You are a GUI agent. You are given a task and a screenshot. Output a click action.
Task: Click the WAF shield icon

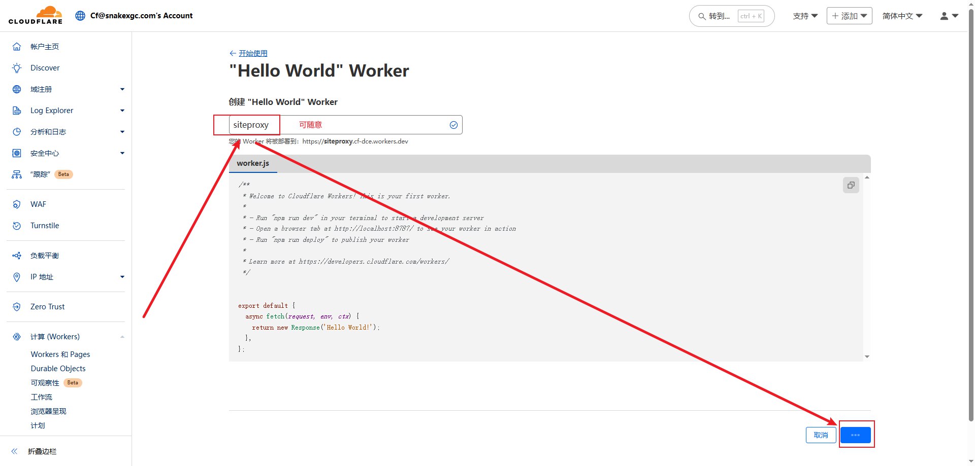(x=17, y=204)
